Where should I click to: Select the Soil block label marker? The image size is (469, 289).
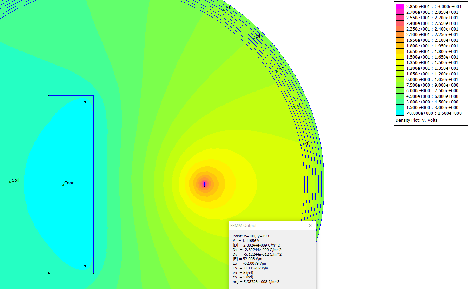[x=10, y=182]
